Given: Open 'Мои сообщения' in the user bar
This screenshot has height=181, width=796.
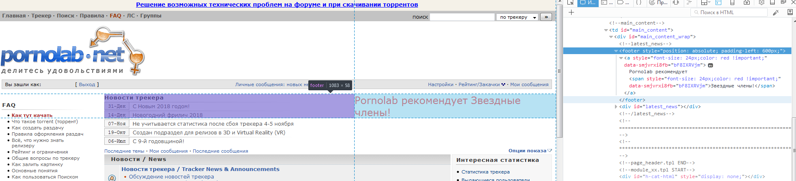Looking at the screenshot, I should coord(529,84).
